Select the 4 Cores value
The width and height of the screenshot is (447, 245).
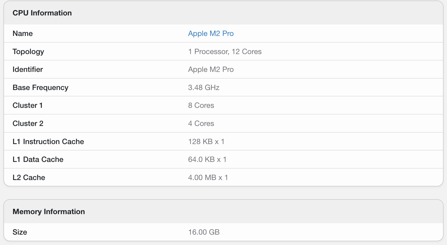[x=201, y=123]
